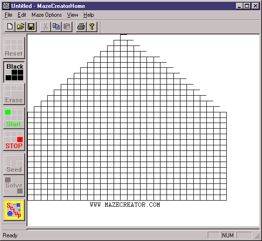Click the Solve button

[14, 186]
